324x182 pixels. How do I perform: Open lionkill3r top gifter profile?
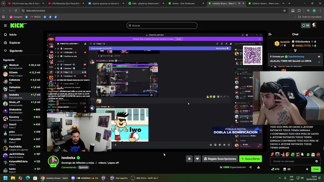[285, 42]
